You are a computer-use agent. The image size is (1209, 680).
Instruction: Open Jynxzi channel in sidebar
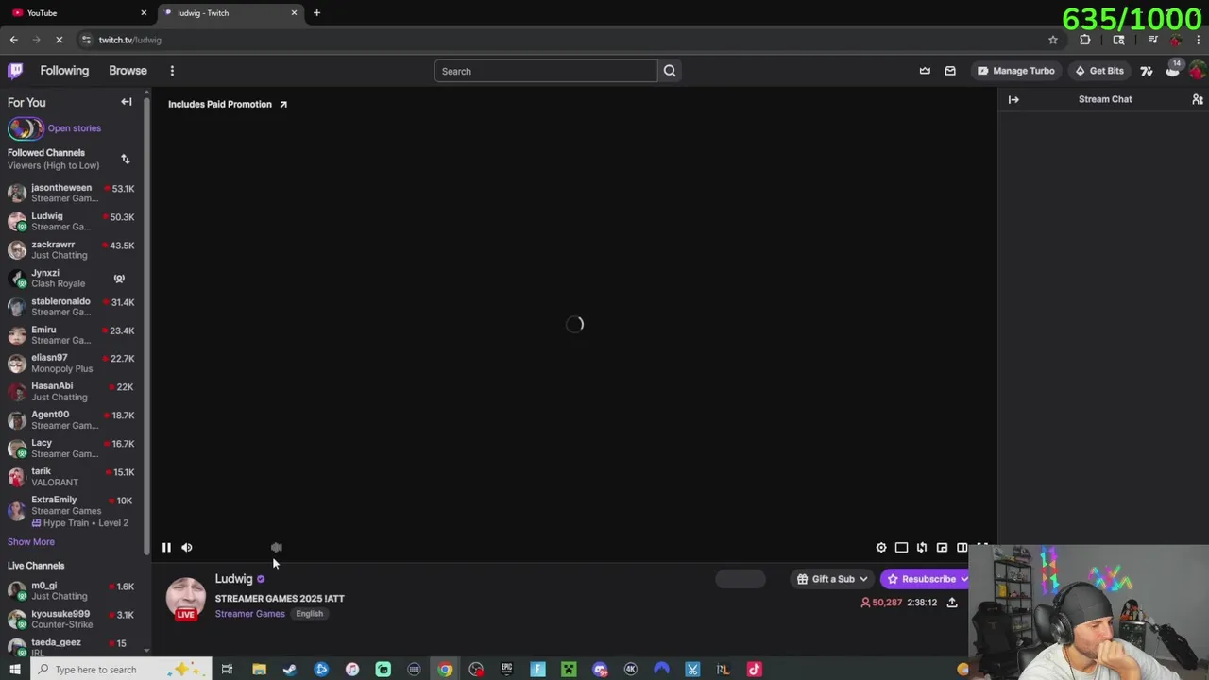pos(73,278)
